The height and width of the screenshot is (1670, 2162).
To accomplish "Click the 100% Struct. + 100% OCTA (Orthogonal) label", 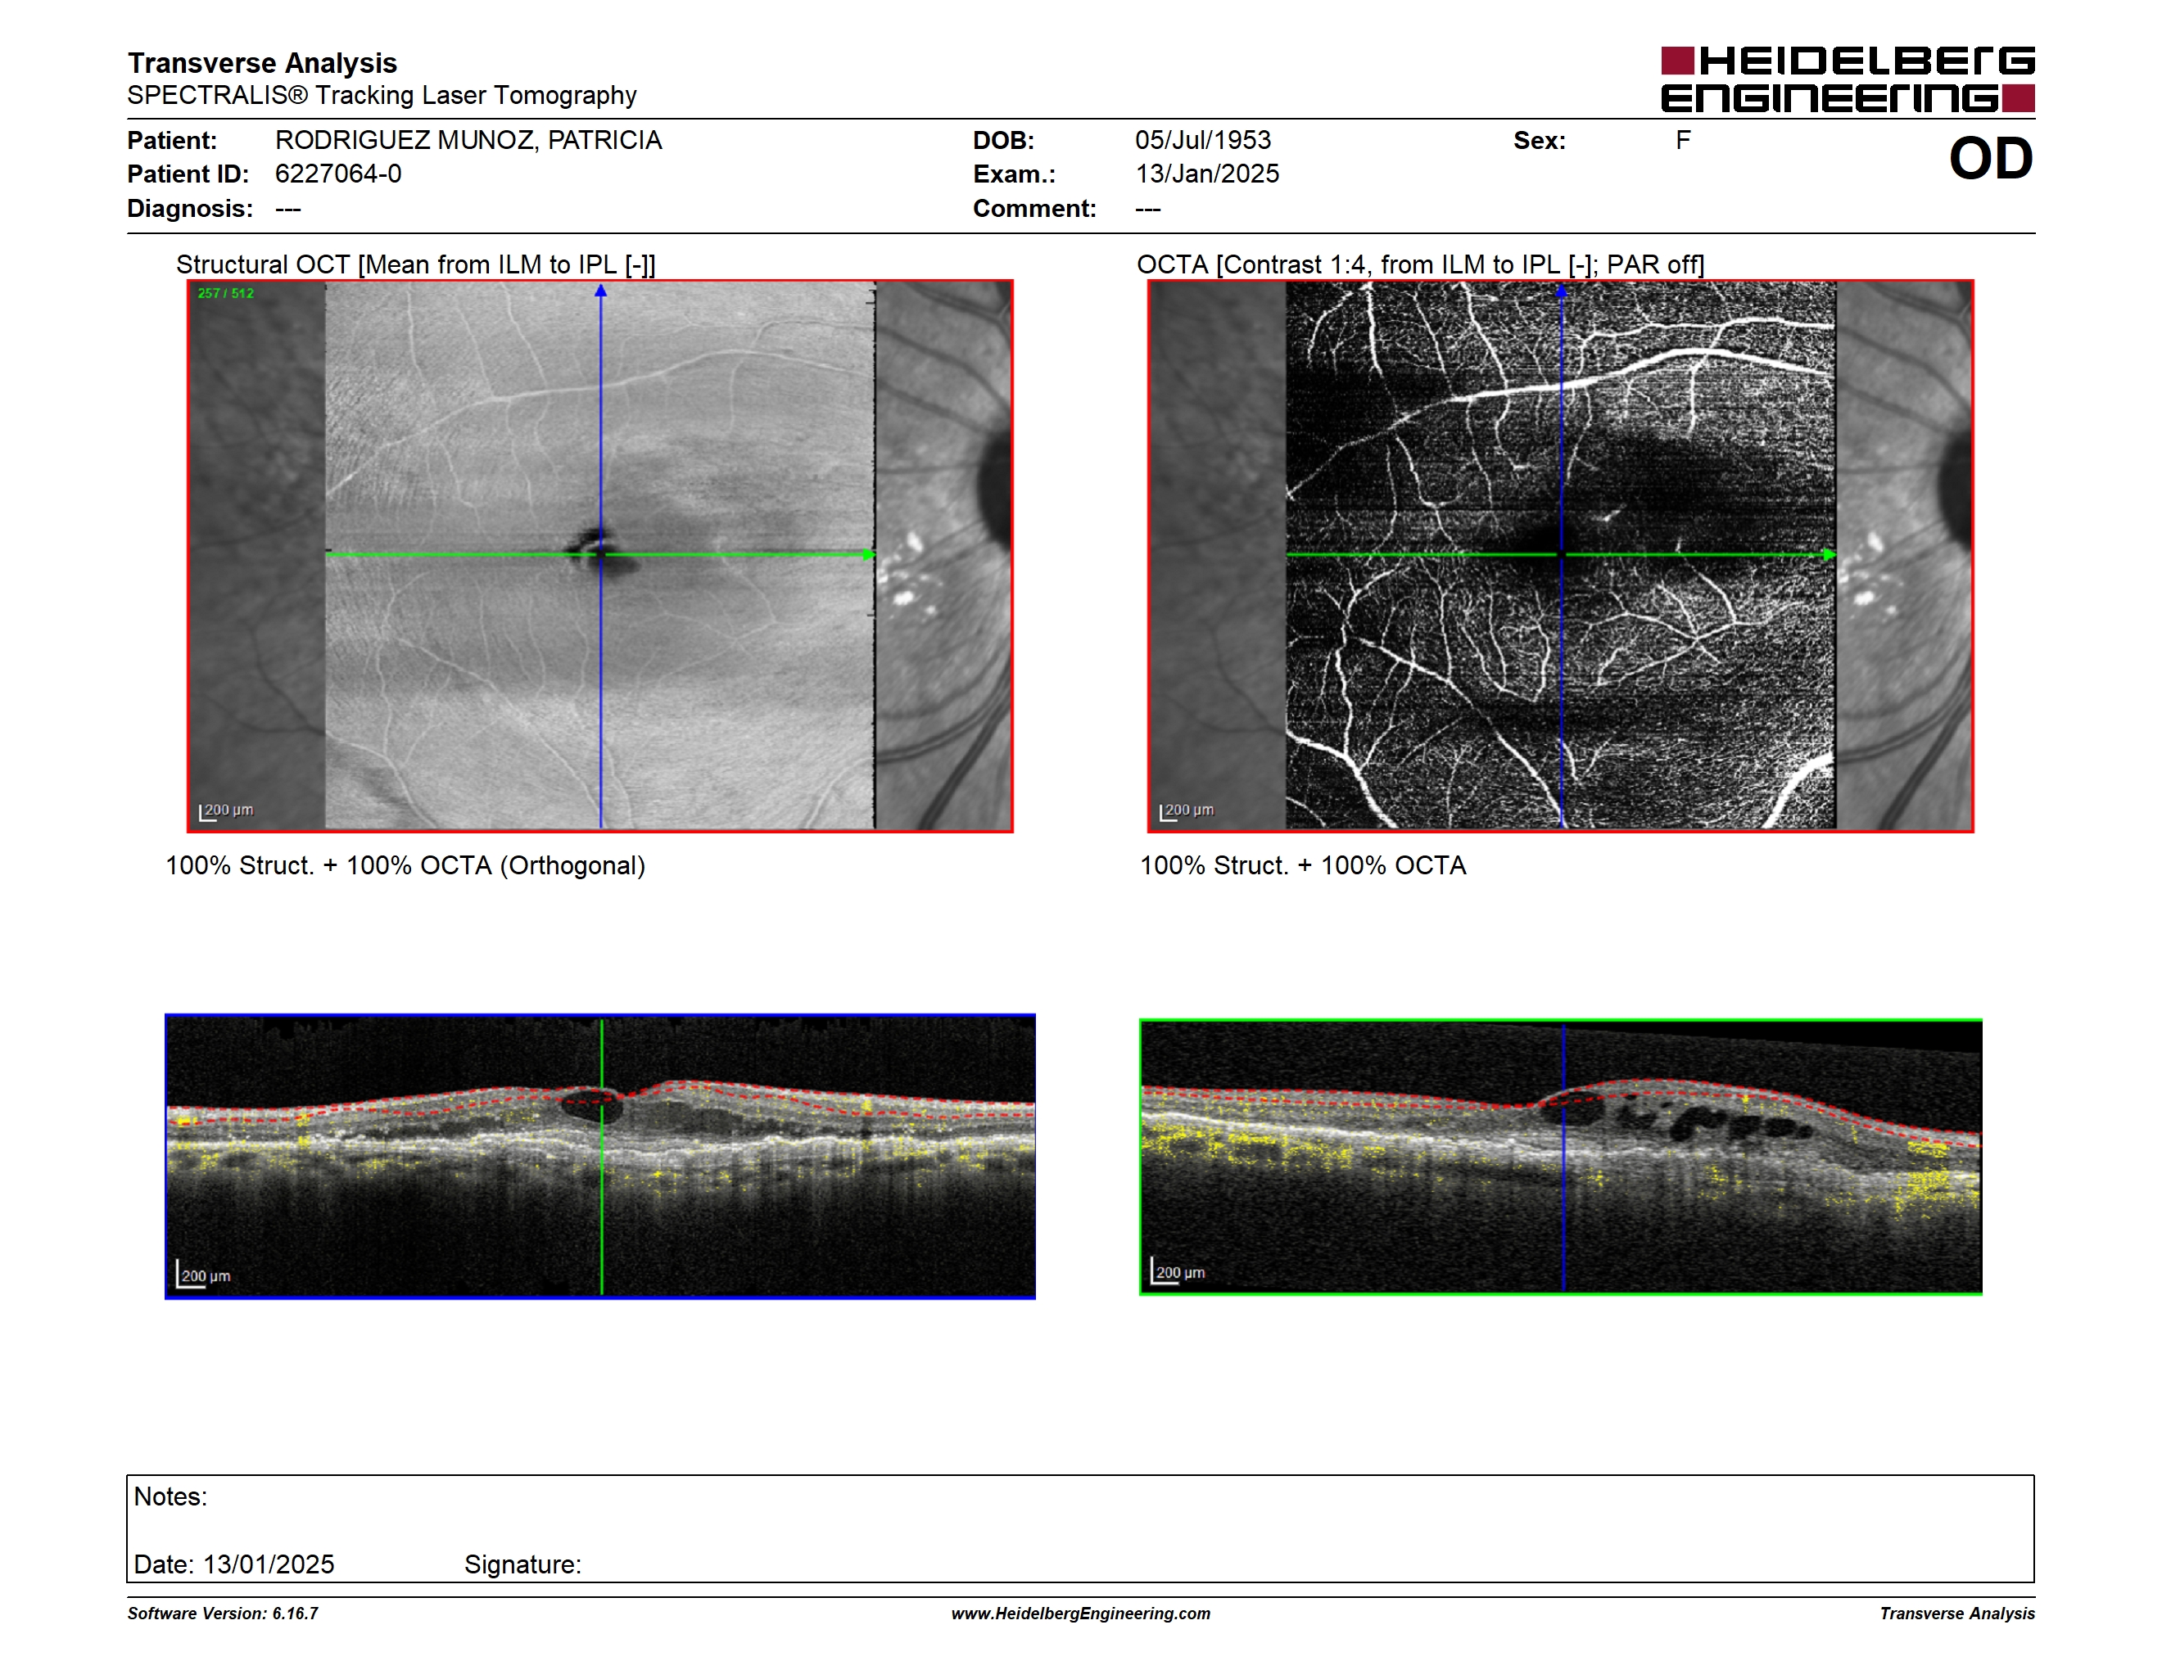I will [405, 865].
